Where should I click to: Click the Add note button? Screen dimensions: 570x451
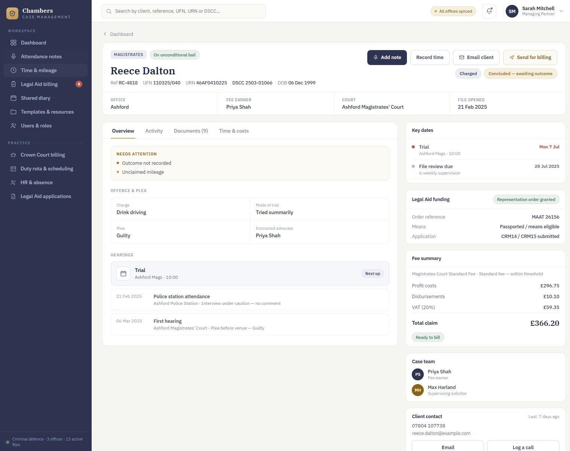point(387,58)
